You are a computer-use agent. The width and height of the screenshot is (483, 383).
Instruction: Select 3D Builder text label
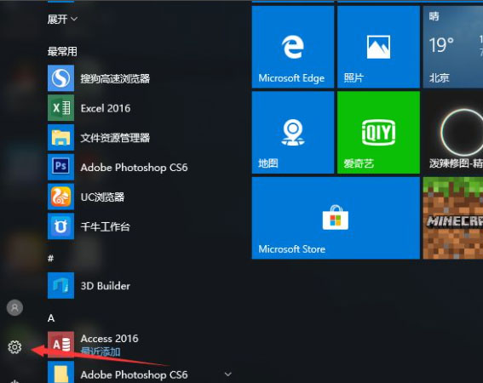click(105, 286)
